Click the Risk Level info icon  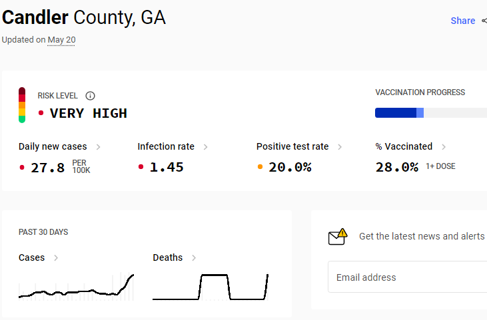(x=90, y=96)
